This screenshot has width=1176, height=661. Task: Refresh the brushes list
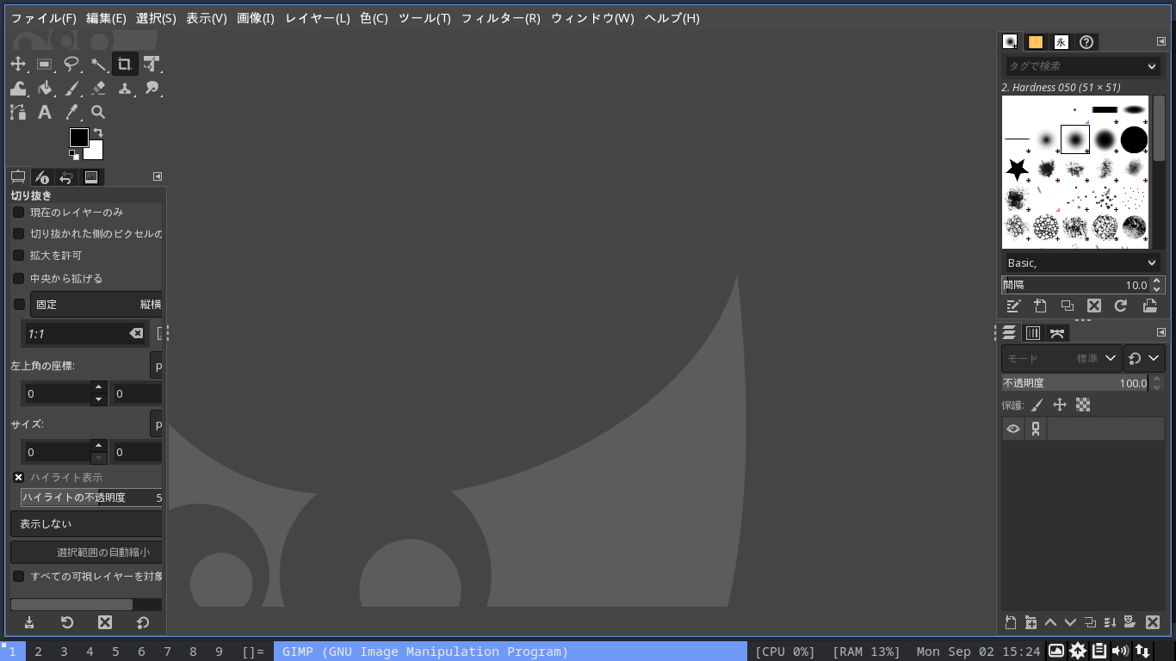1121,306
